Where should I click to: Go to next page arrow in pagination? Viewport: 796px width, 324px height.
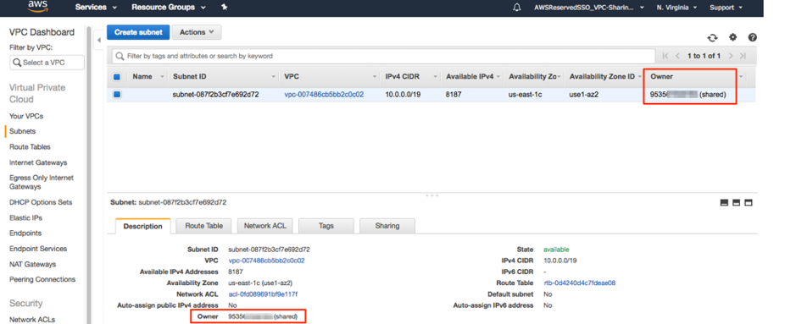point(731,56)
